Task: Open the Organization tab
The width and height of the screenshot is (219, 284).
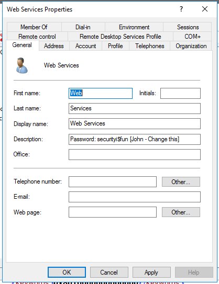Action: coord(191,46)
